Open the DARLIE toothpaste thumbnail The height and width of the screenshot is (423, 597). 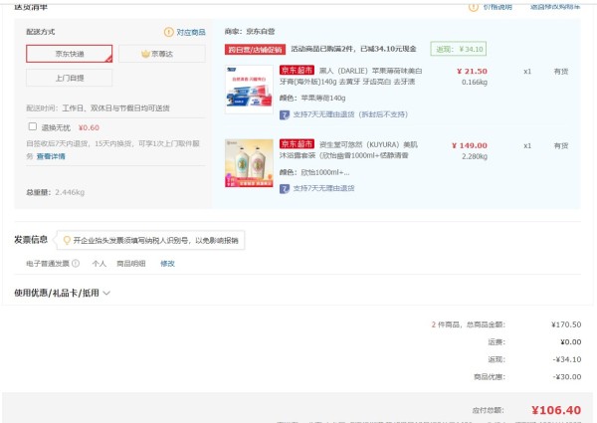pyautogui.click(x=249, y=90)
